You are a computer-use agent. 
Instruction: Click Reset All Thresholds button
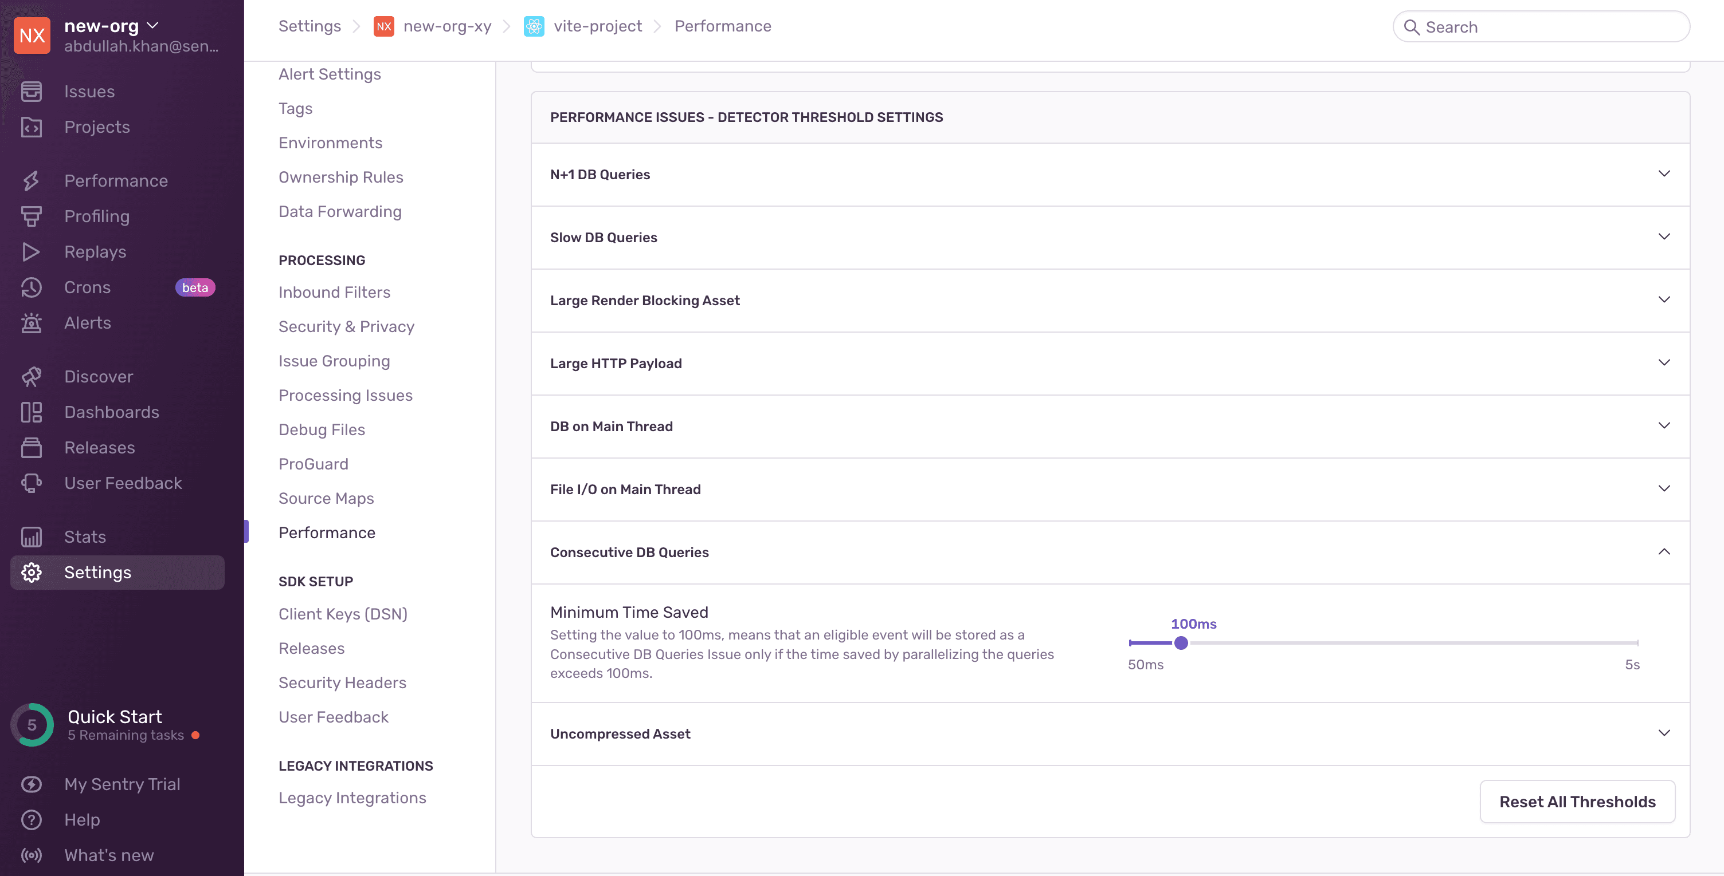click(x=1577, y=802)
